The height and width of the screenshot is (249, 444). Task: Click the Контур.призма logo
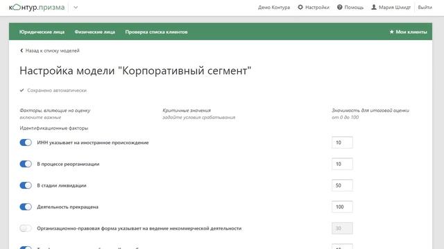37,8
